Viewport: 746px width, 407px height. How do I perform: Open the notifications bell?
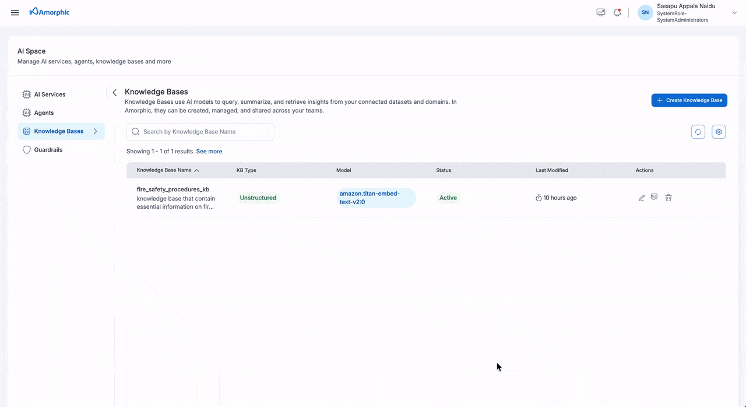point(617,12)
